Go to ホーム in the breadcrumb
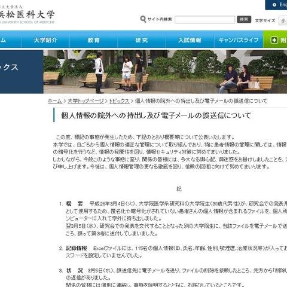 [x=55, y=101]
